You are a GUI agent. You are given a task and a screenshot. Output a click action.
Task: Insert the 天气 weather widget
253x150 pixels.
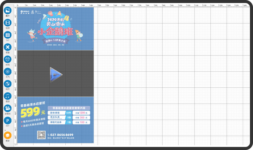click(x=8, y=72)
